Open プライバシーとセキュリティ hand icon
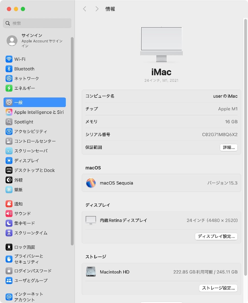The height and width of the screenshot is (303, 248). pyautogui.click(x=9, y=259)
